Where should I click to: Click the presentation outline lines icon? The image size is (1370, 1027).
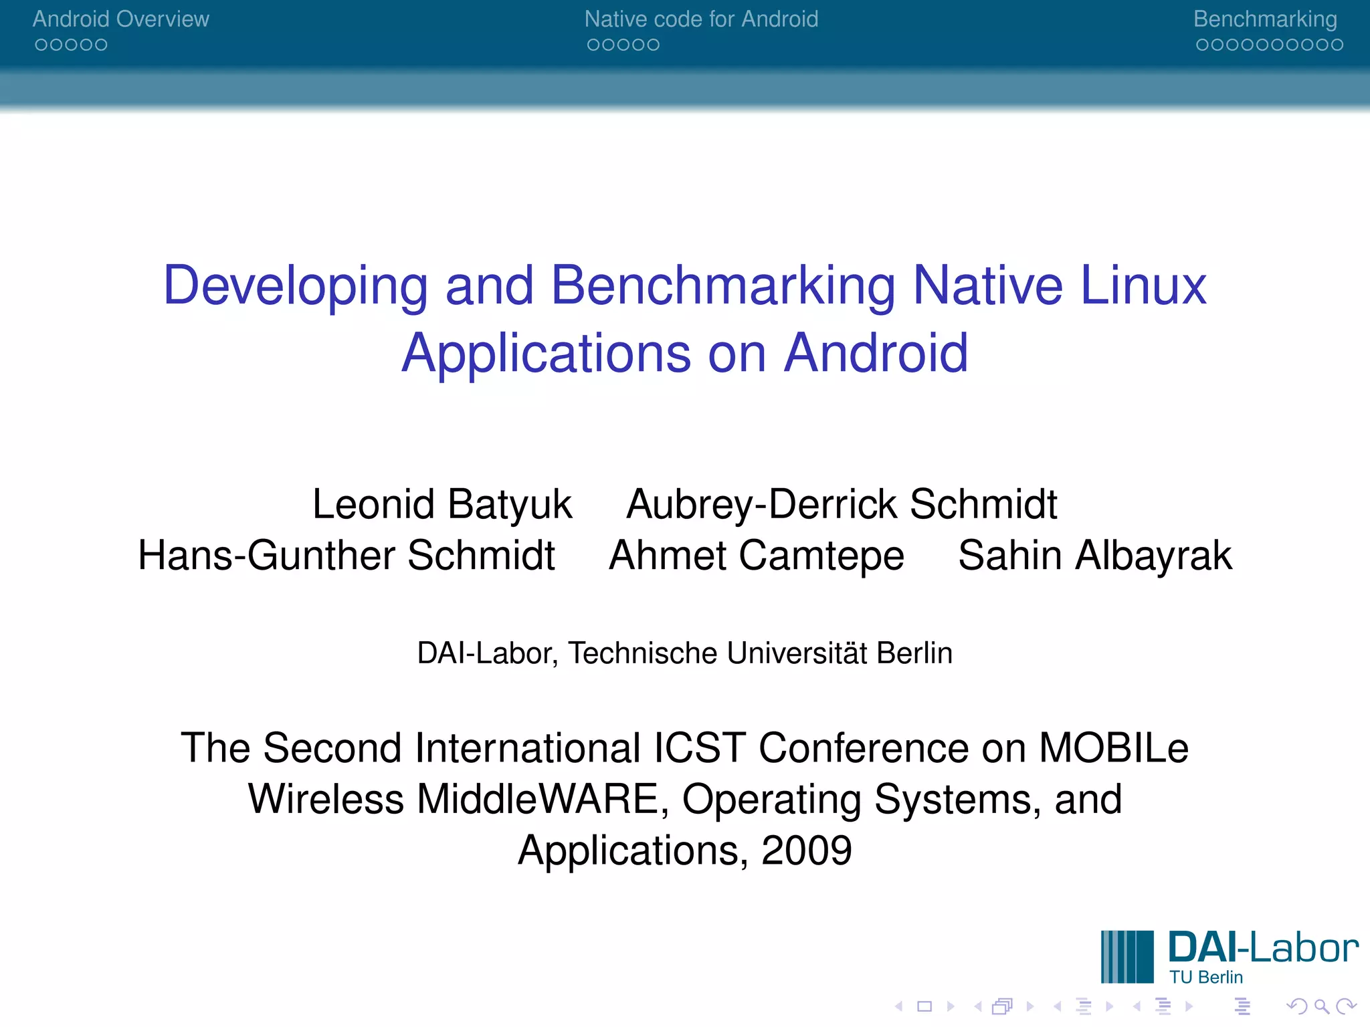tap(1242, 1006)
